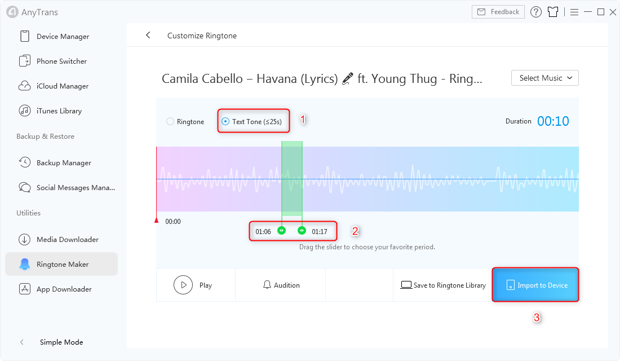Play the ringtone preview

click(x=196, y=285)
